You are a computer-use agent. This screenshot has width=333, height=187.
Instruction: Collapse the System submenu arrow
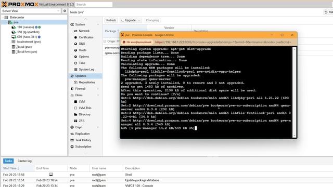tap(98, 24)
